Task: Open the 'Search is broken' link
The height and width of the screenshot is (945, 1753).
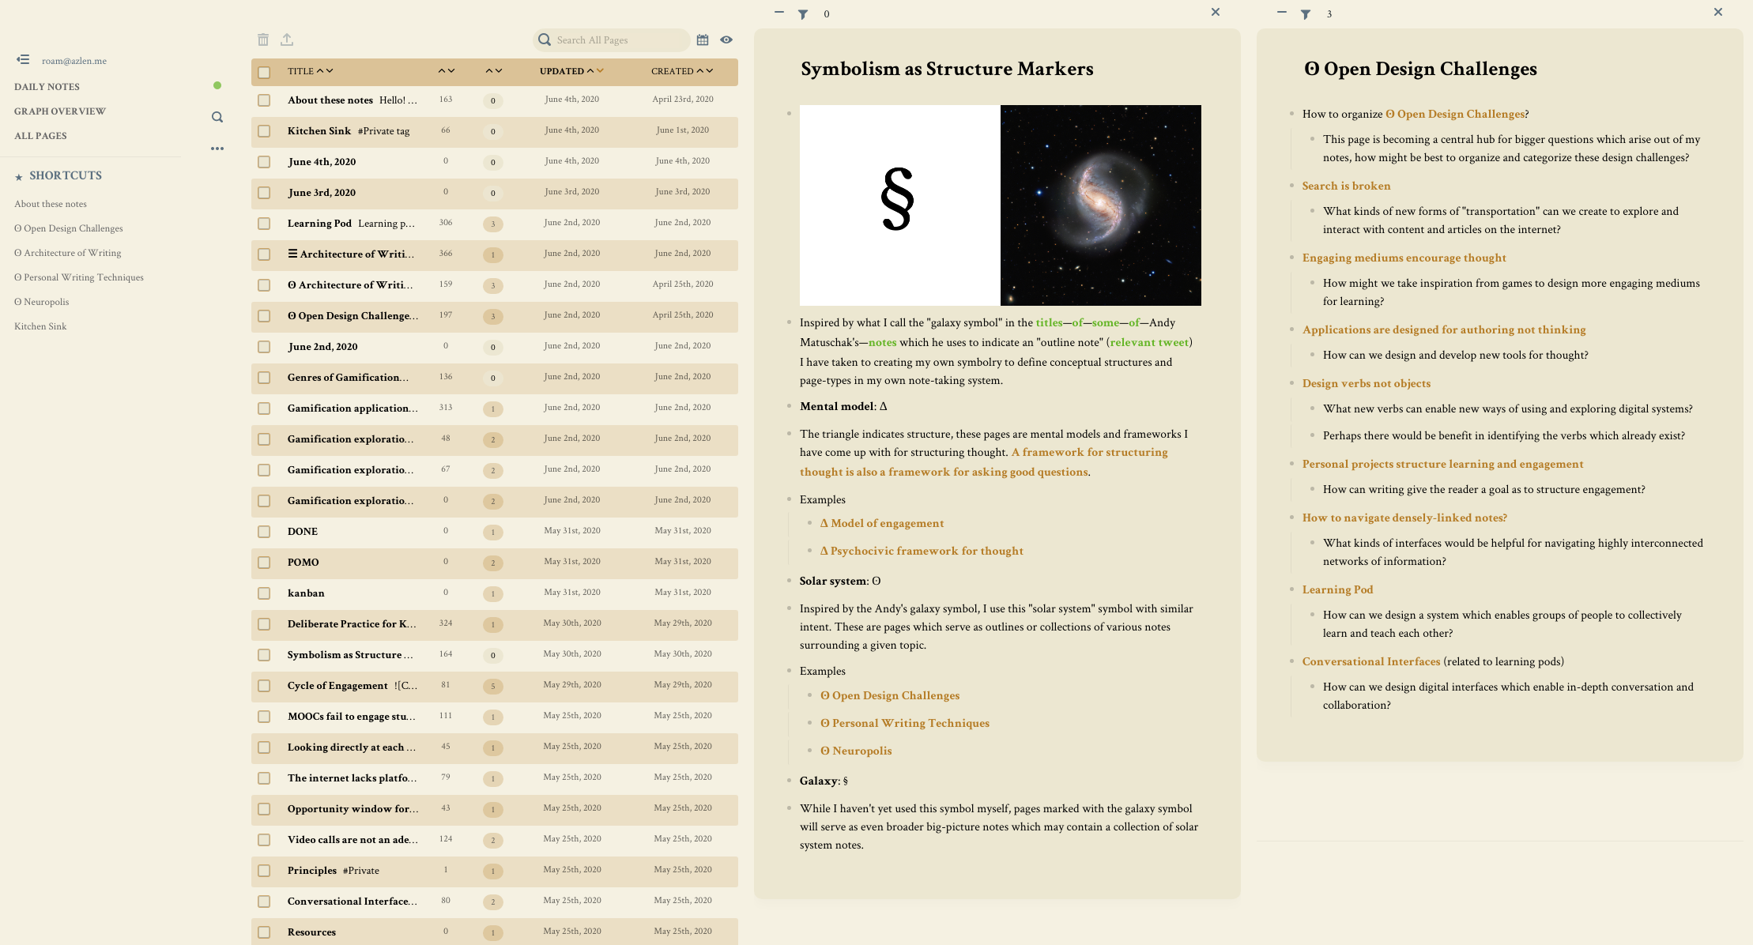Action: [x=1346, y=186]
